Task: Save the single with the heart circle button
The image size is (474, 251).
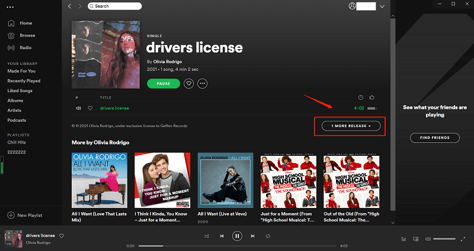Action: pyautogui.click(x=189, y=83)
